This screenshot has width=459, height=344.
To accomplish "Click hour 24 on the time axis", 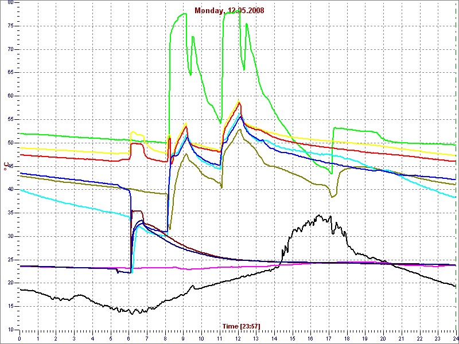I will point(456,338).
